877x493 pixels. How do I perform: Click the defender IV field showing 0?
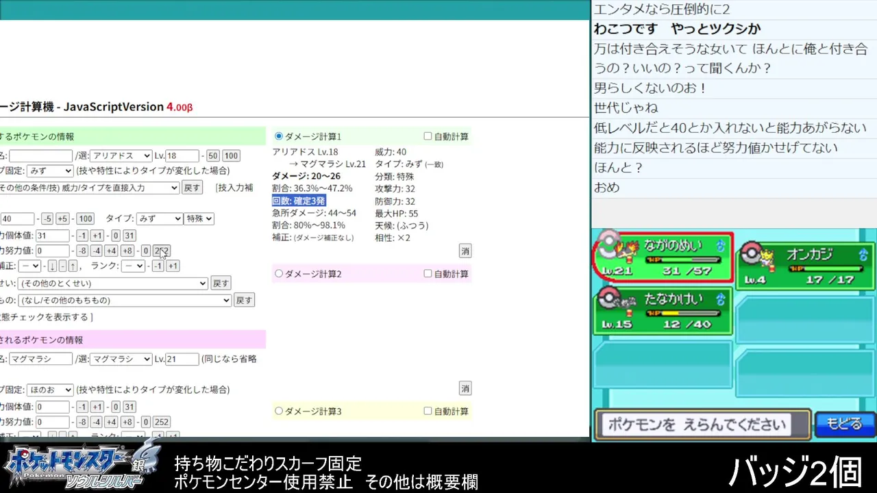[x=52, y=407]
